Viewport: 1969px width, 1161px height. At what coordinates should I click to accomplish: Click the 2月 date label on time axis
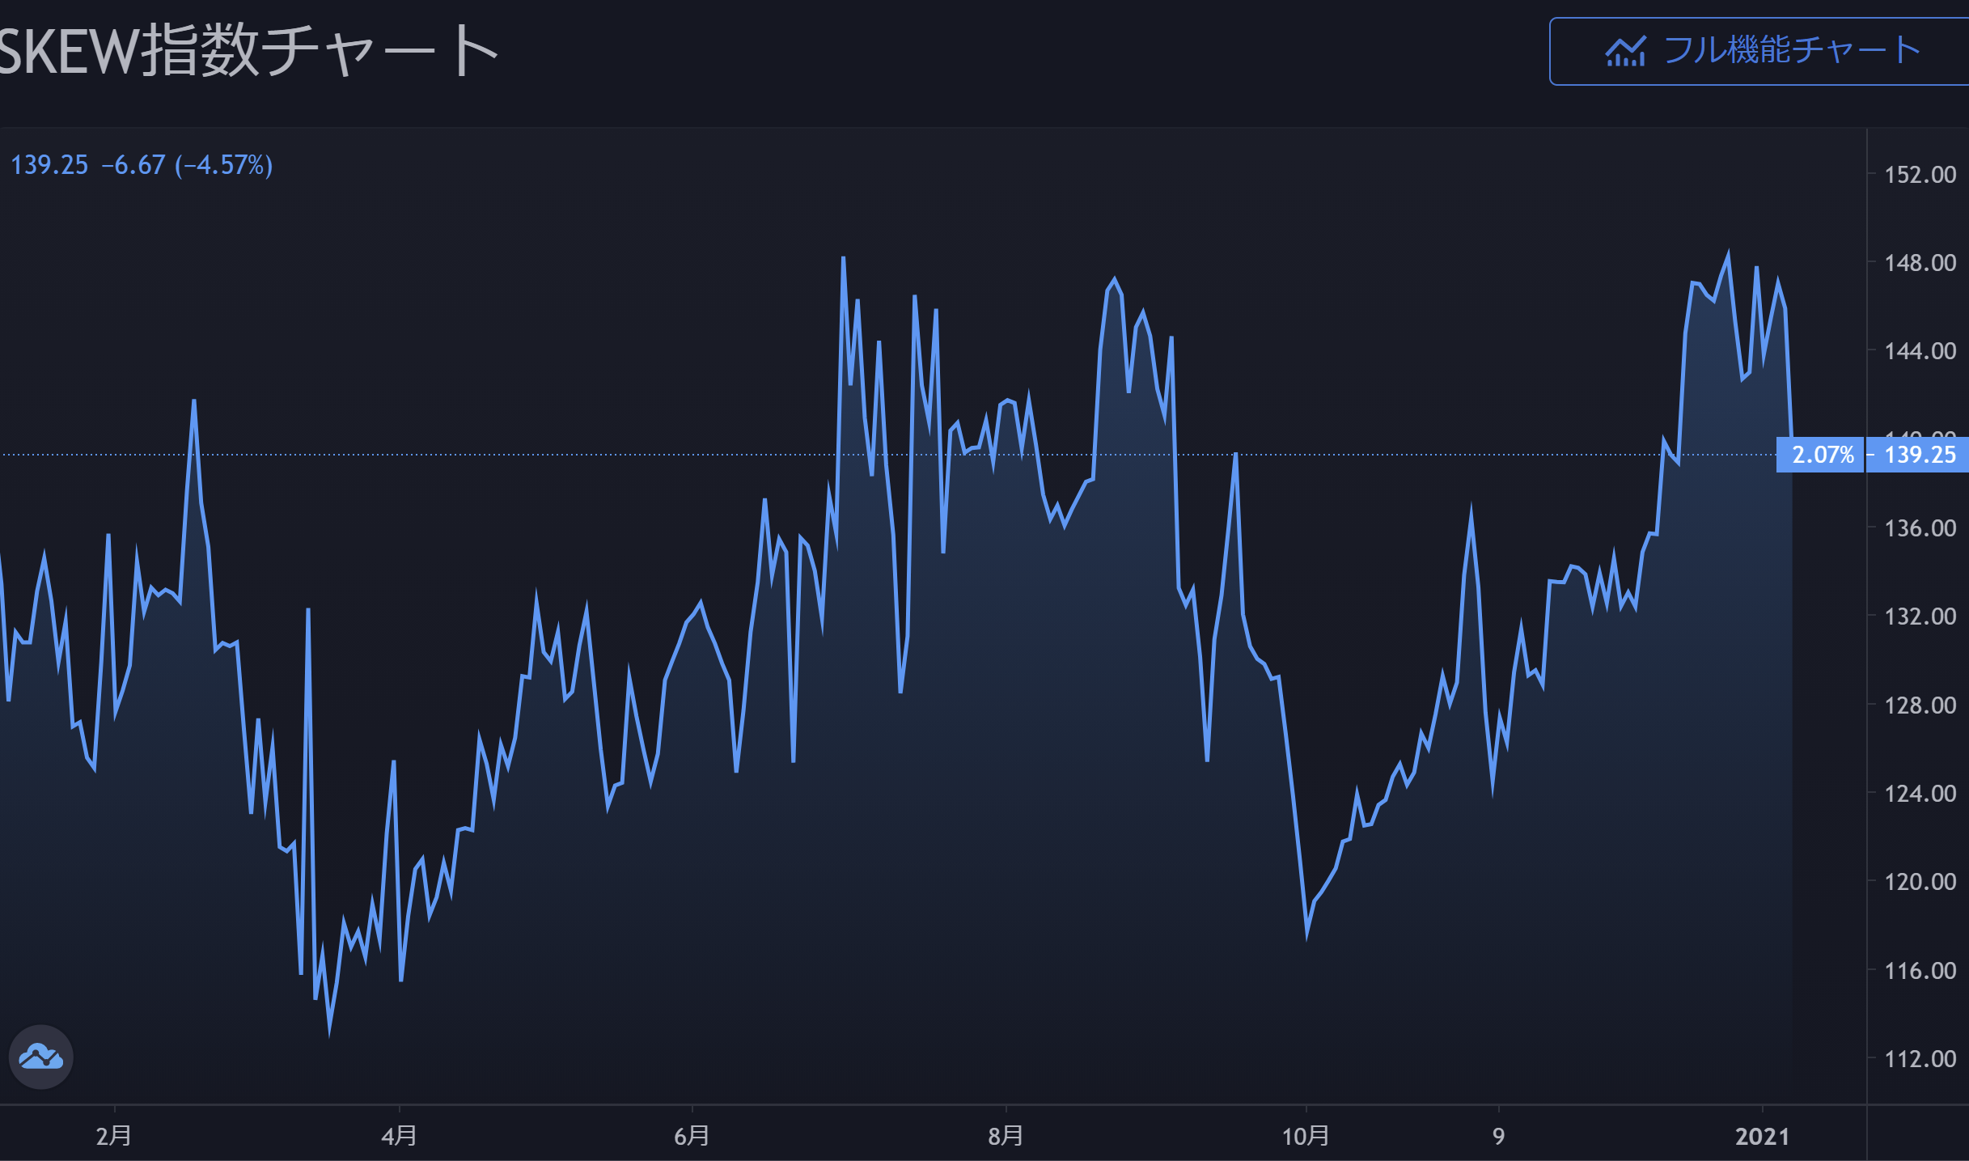[x=113, y=1136]
